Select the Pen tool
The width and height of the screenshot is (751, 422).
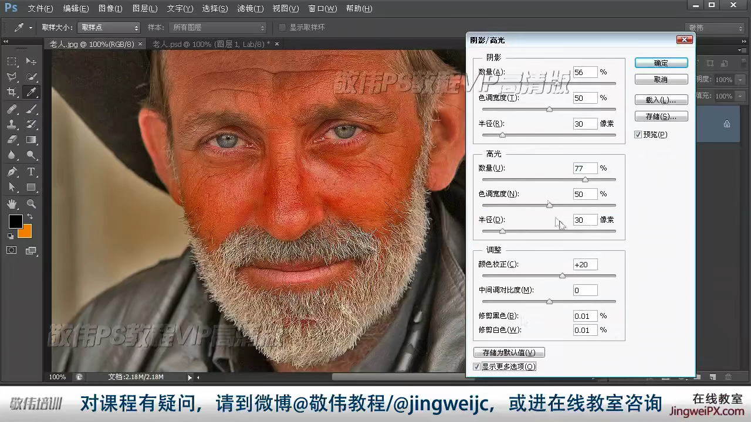pos(12,172)
